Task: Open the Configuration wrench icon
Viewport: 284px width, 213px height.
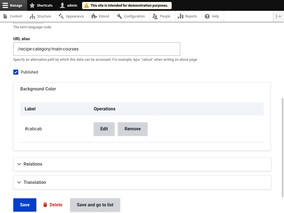Action: point(120,16)
